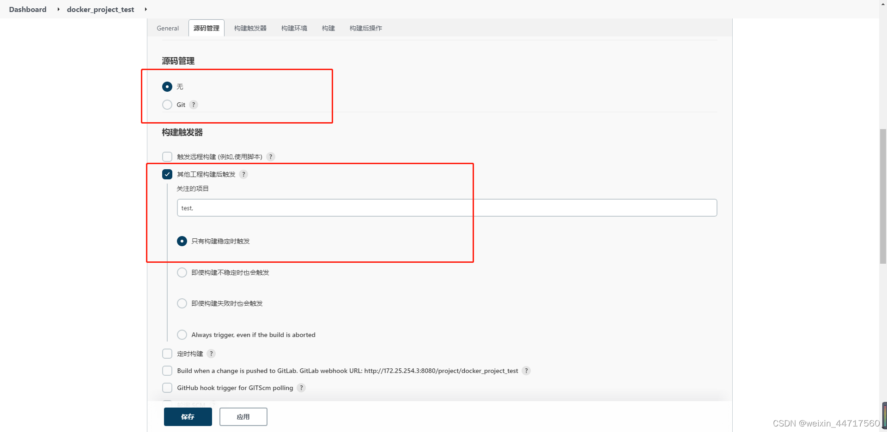The width and height of the screenshot is (887, 432).
Task: Switch to the General tab
Action: coord(168,28)
